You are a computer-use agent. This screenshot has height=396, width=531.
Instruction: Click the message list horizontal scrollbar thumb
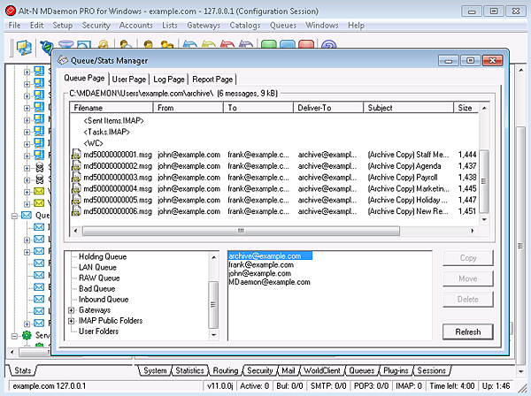pyautogui.click(x=241, y=231)
